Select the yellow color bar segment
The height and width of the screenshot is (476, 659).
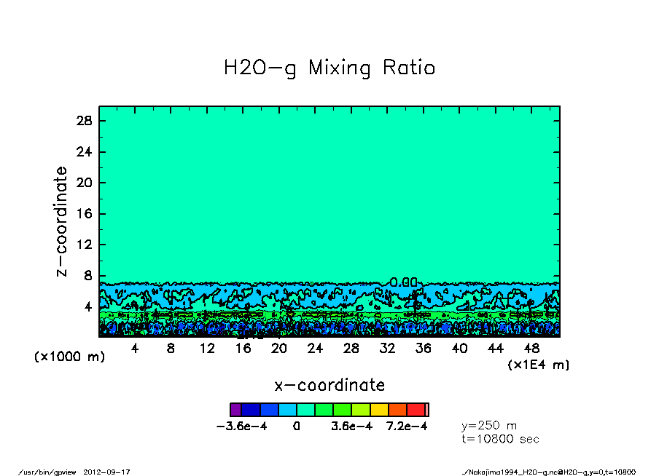click(379, 410)
